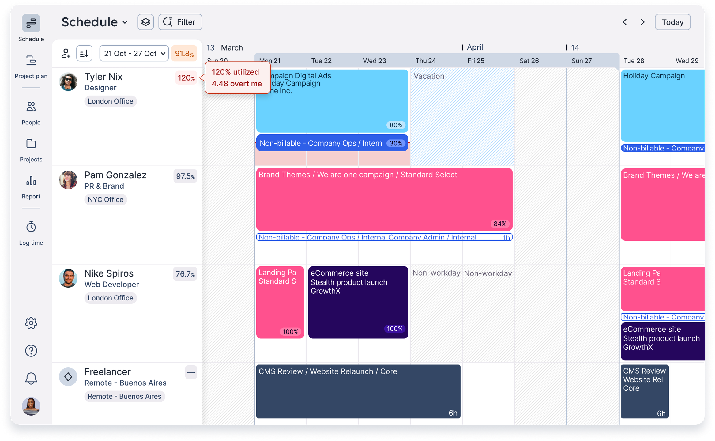Open the 21 Oct - 27 Oct date dropdown
Image resolution: width=715 pixels, height=441 pixels.
[134, 53]
